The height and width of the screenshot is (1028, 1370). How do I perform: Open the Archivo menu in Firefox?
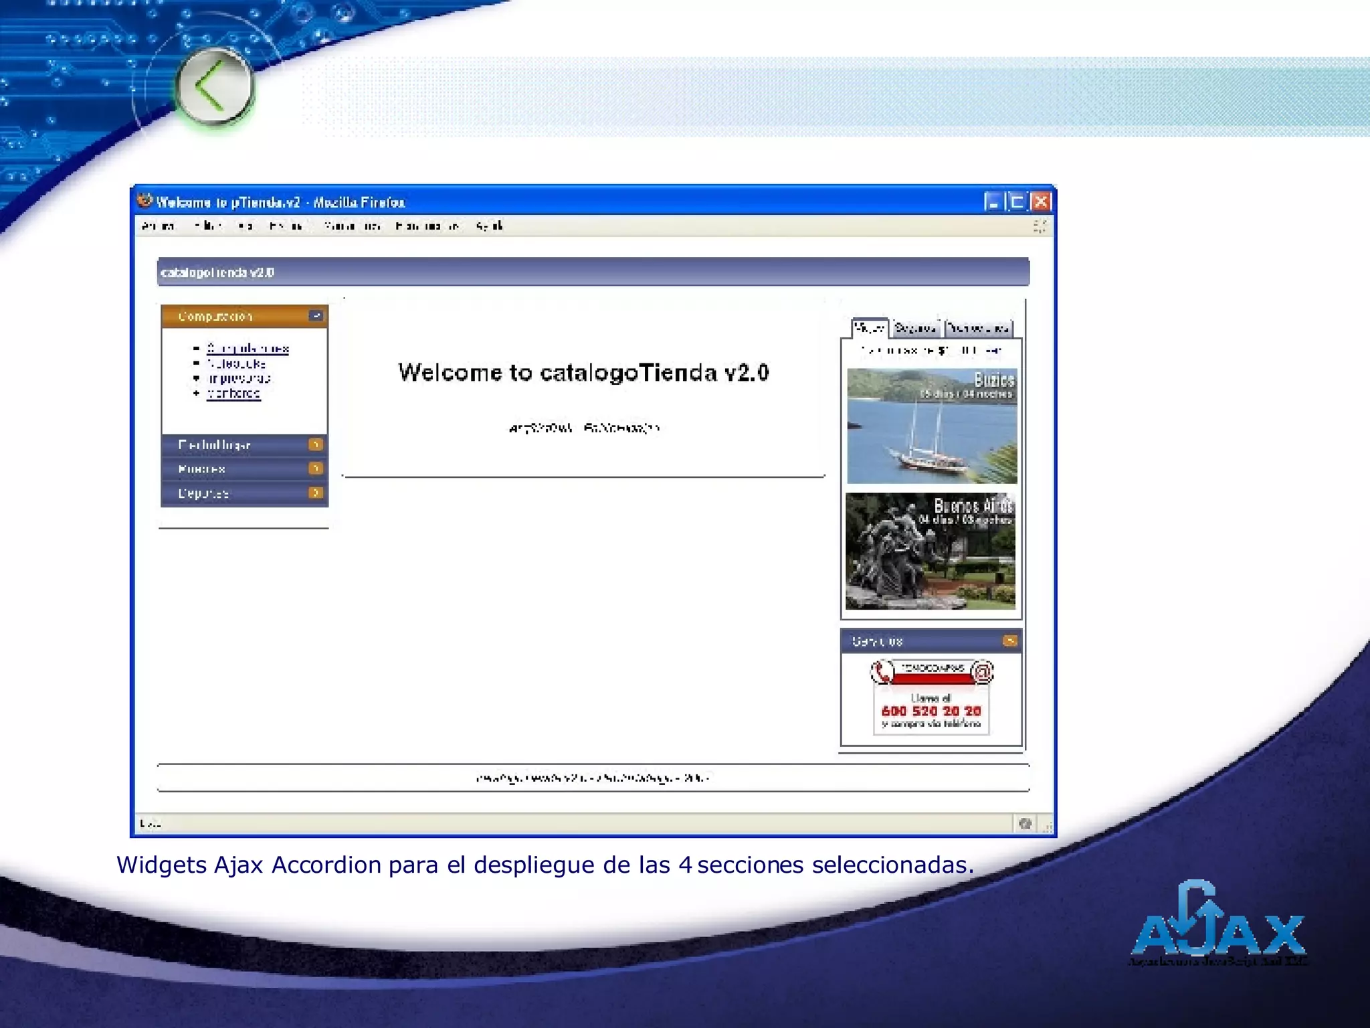tap(159, 226)
